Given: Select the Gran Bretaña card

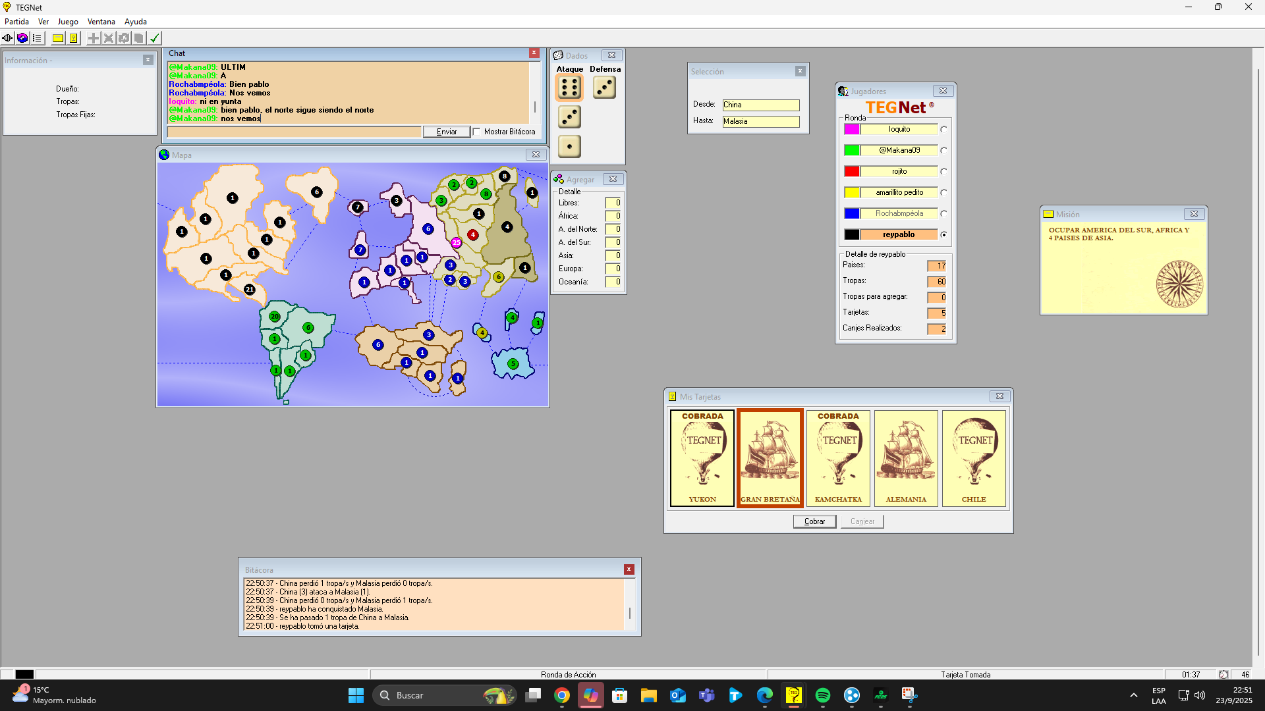Looking at the screenshot, I should point(770,458).
